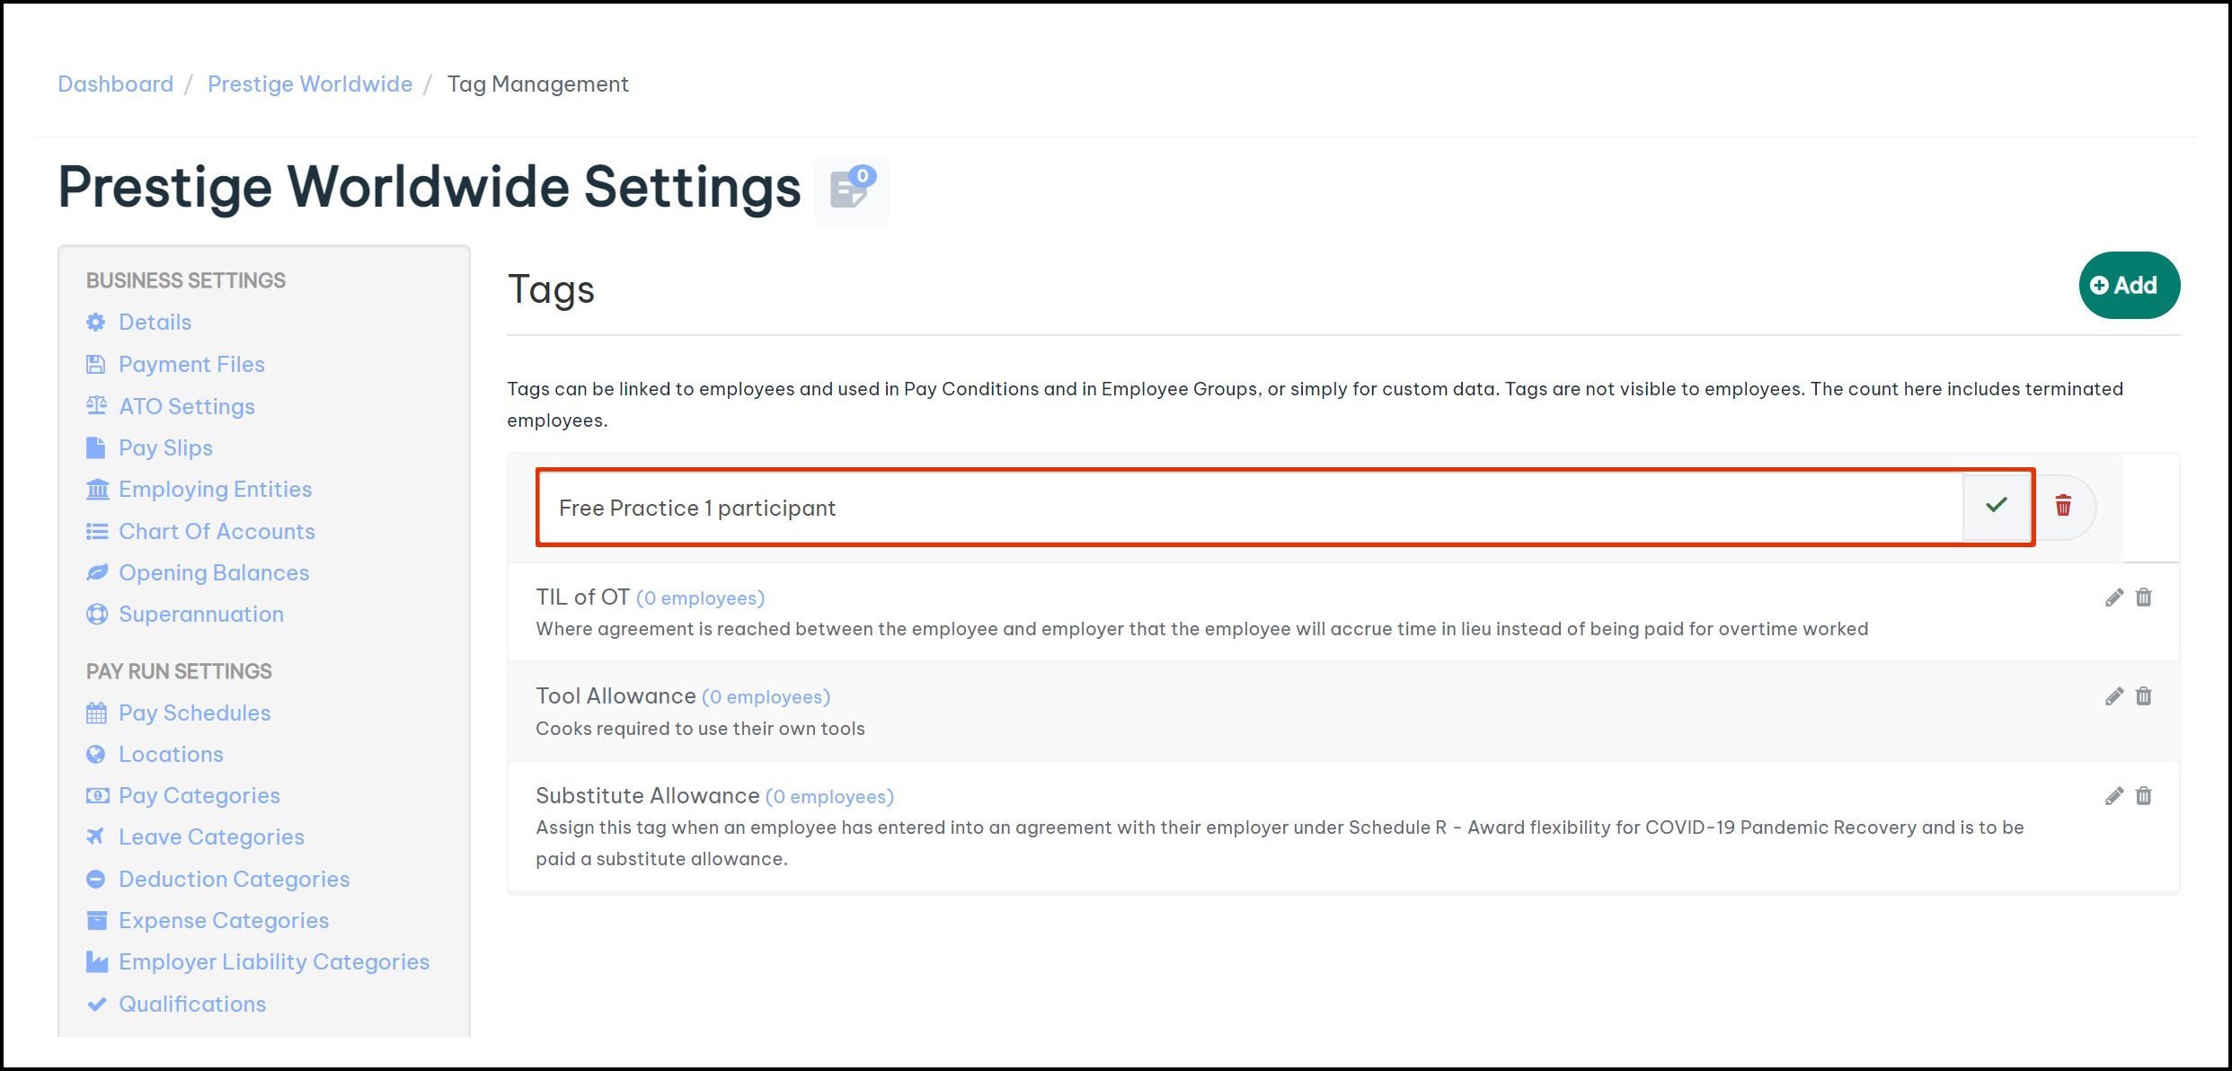Go to Leave Categories in the sidebar
2232x1071 pixels.
(x=211, y=836)
